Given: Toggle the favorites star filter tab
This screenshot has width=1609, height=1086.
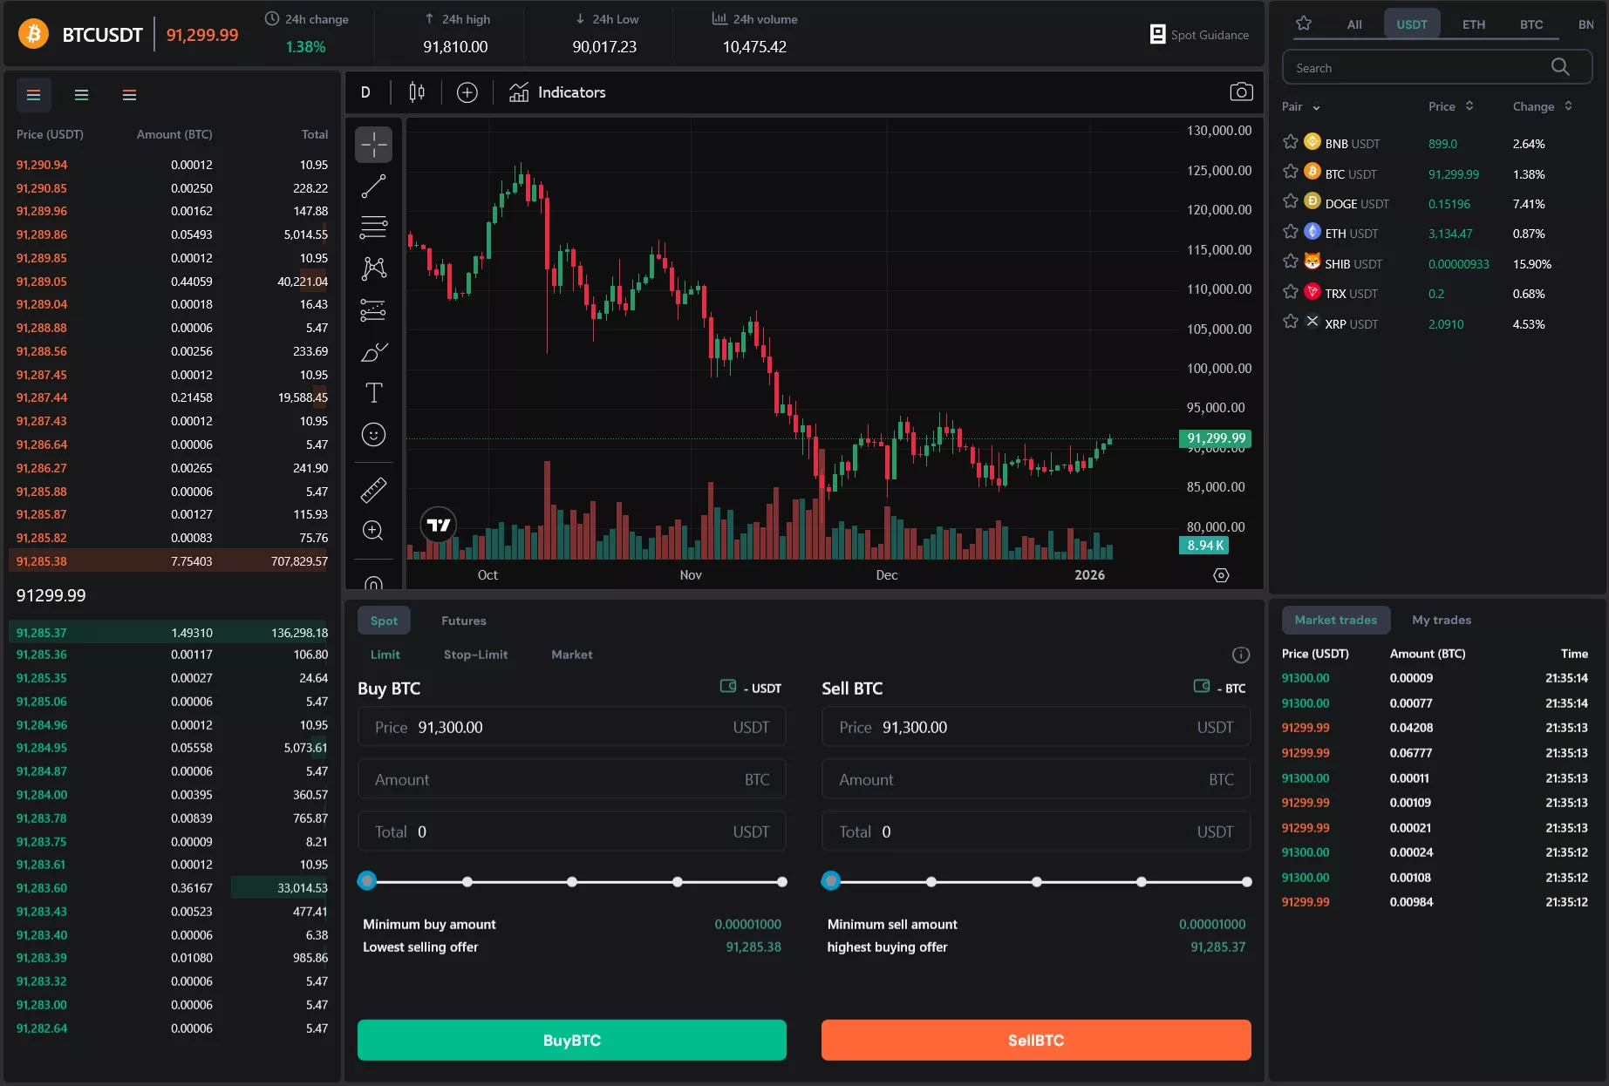Looking at the screenshot, I should tap(1304, 24).
